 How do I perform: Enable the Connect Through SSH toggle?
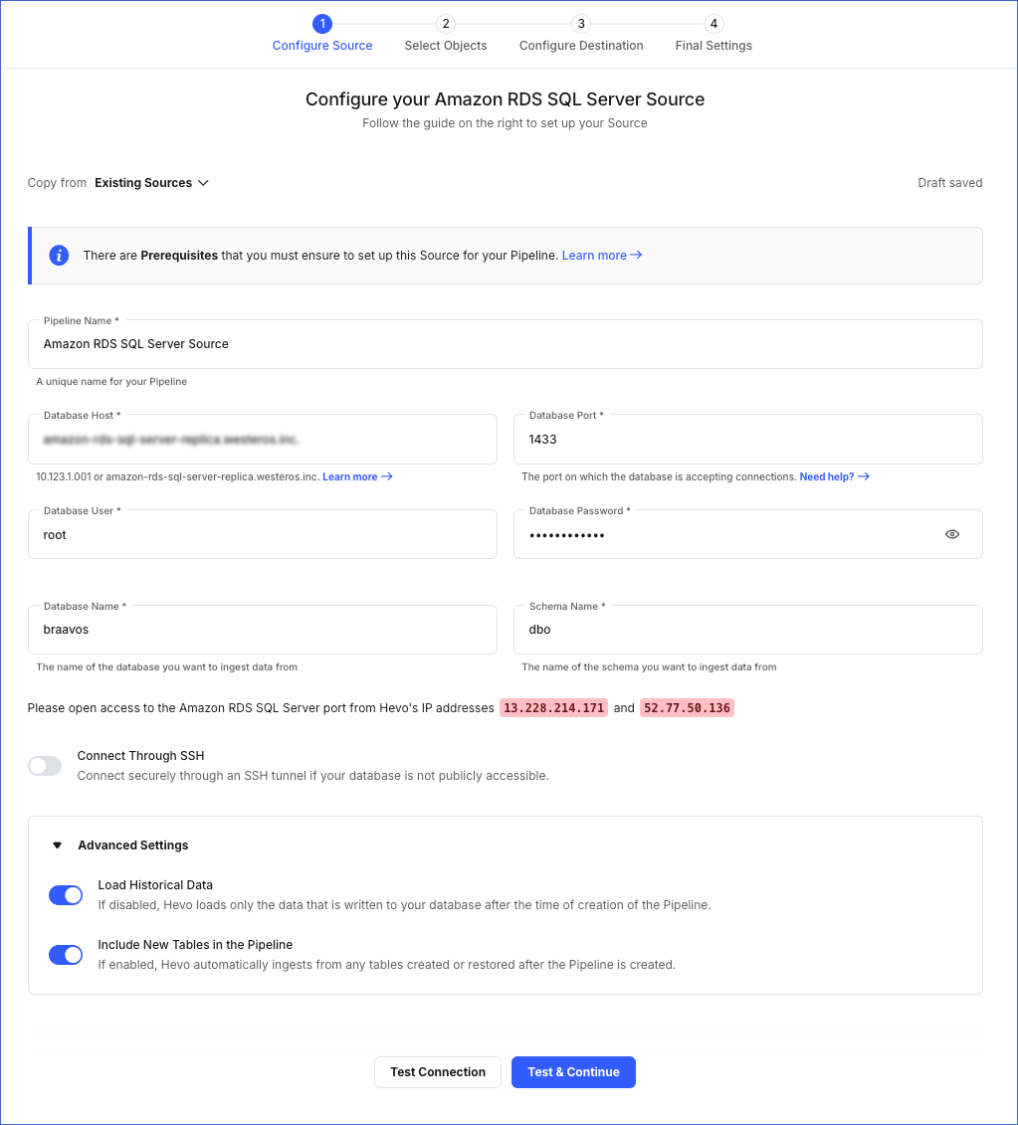point(44,766)
